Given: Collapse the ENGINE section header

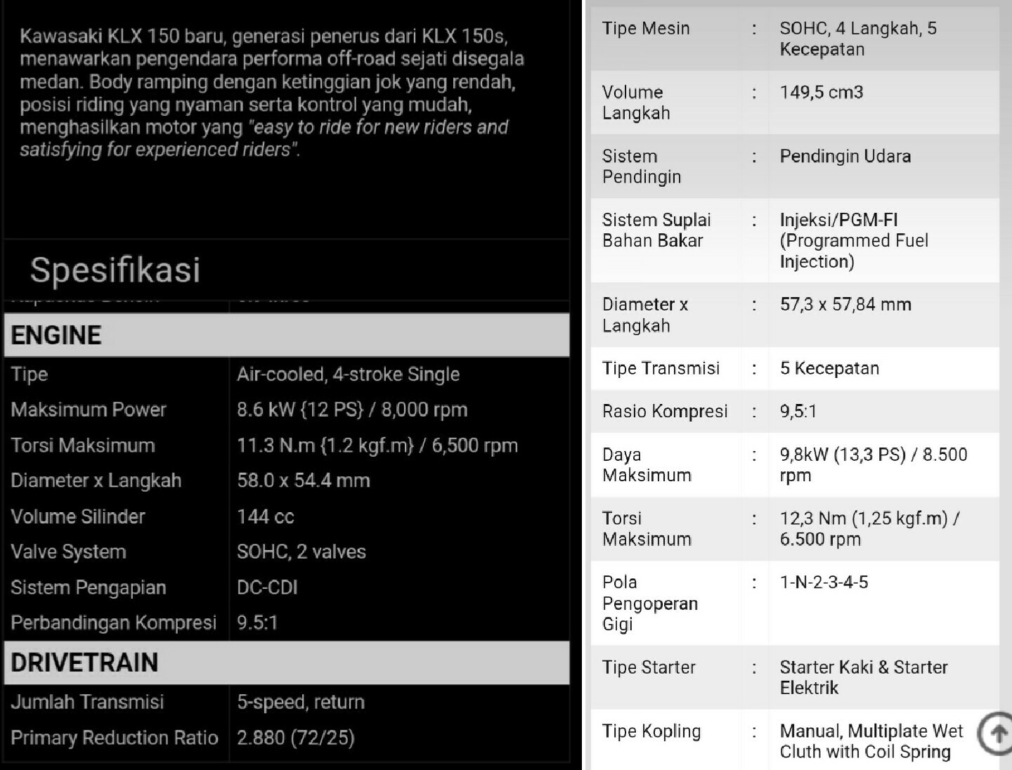Looking at the screenshot, I should pyautogui.click(x=287, y=335).
